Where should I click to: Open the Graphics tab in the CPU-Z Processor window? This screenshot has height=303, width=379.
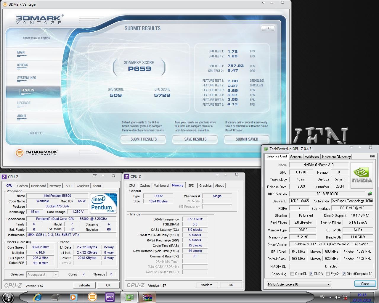coord(83,186)
